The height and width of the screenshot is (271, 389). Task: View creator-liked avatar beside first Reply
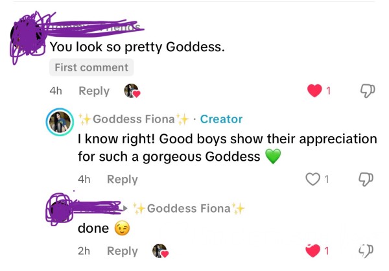[132, 91]
